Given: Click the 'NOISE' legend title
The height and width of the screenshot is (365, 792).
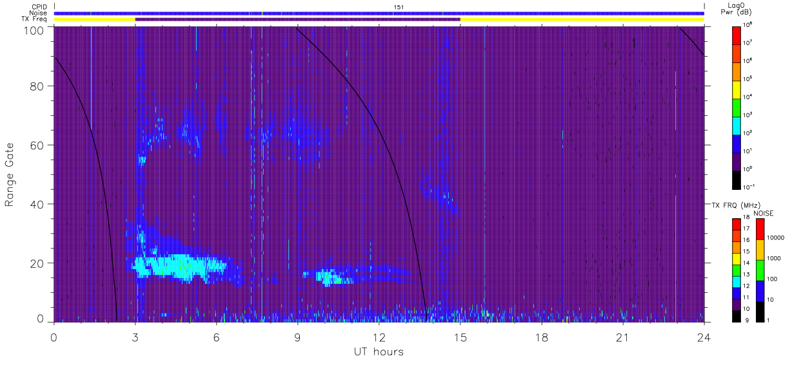Looking at the screenshot, I should click(x=764, y=212).
